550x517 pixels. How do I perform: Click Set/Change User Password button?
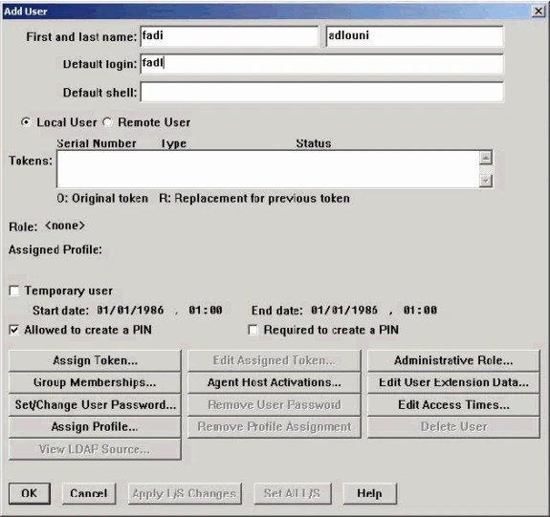tap(95, 405)
